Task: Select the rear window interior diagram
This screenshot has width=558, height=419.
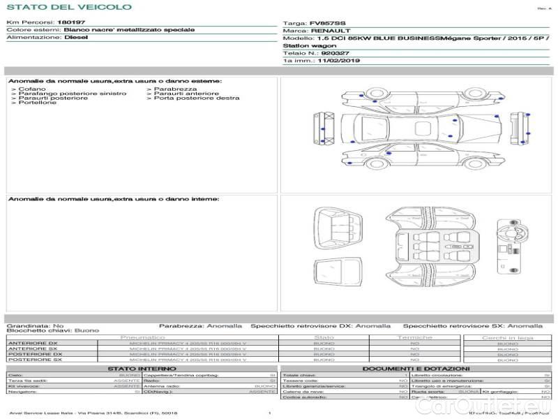Action: tap(338, 272)
